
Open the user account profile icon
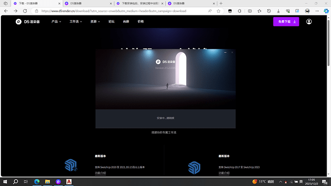pos(309,22)
